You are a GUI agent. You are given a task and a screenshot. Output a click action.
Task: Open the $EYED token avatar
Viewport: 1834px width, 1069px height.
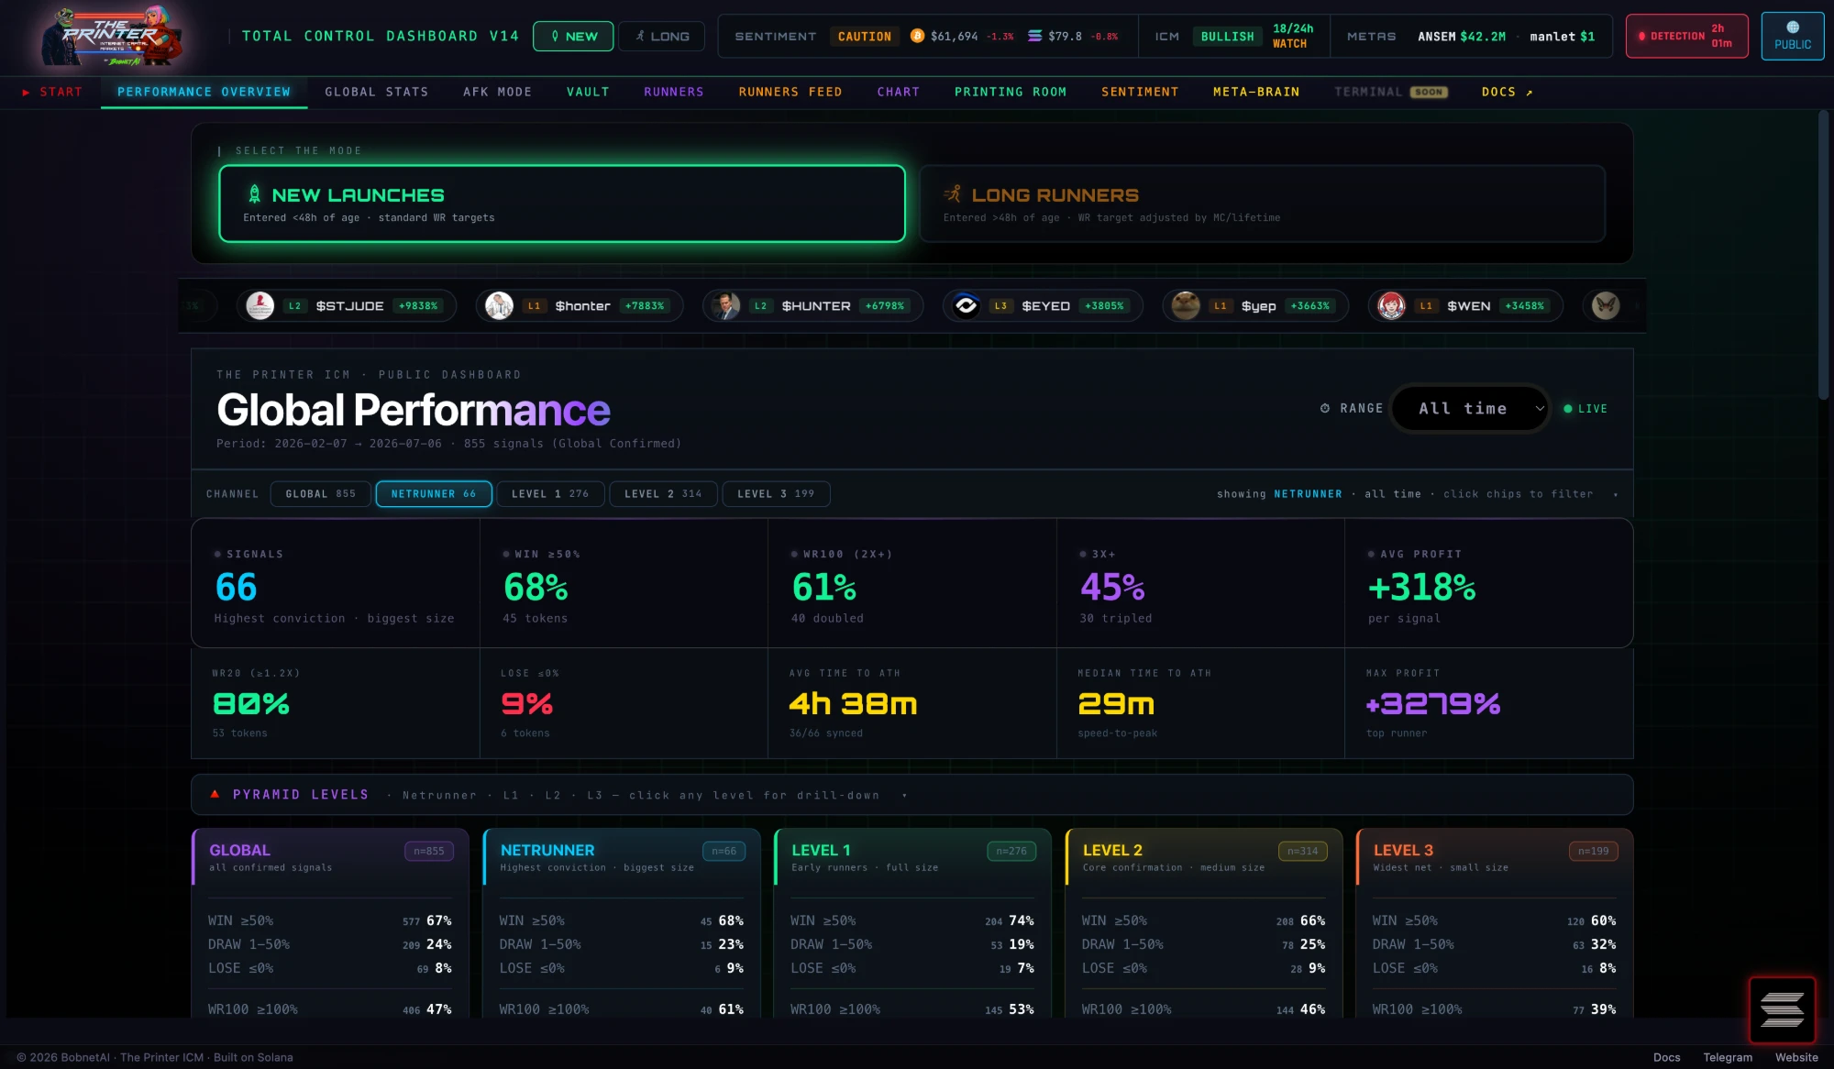(967, 305)
